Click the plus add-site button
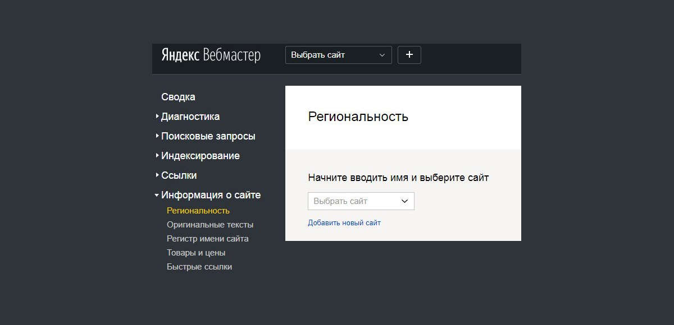 tap(409, 55)
